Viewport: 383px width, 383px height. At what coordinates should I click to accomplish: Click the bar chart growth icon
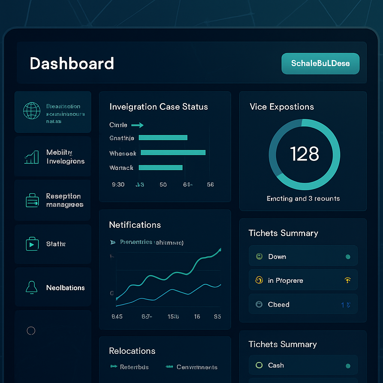pos(31,157)
